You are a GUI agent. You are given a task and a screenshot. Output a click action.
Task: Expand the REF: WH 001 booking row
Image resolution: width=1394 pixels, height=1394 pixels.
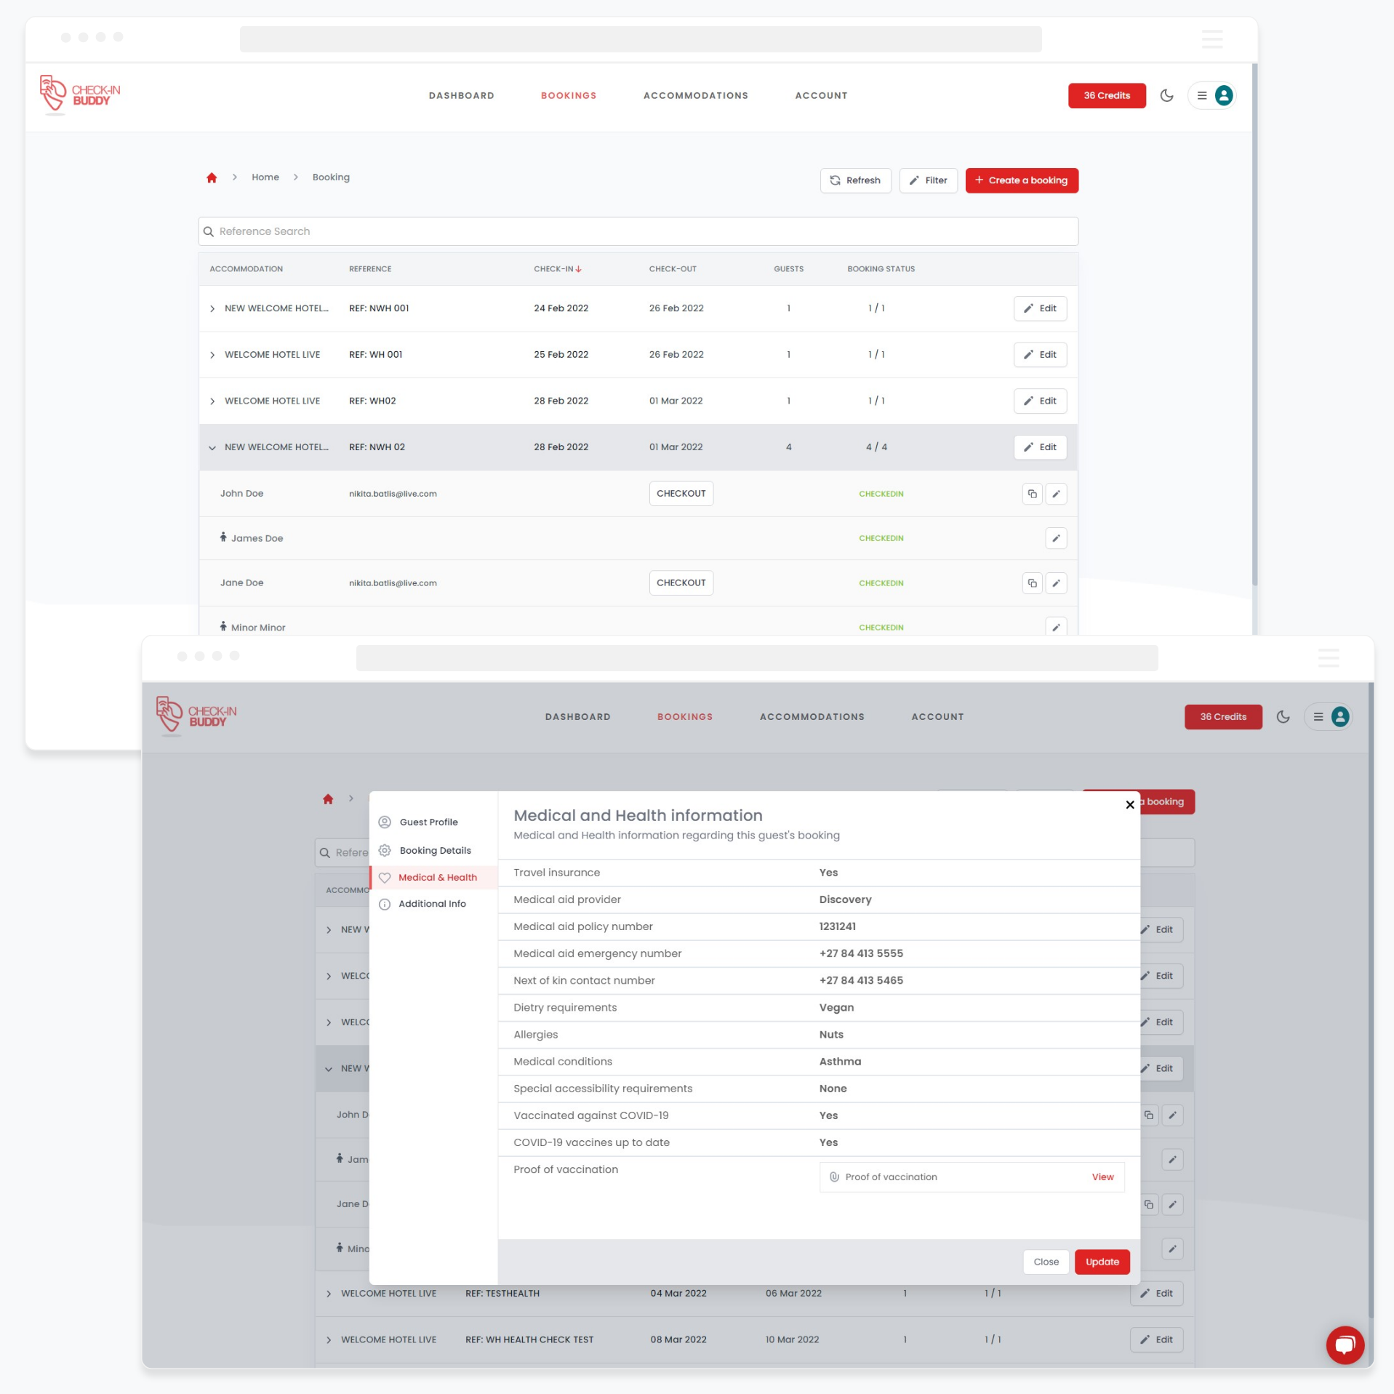212,355
